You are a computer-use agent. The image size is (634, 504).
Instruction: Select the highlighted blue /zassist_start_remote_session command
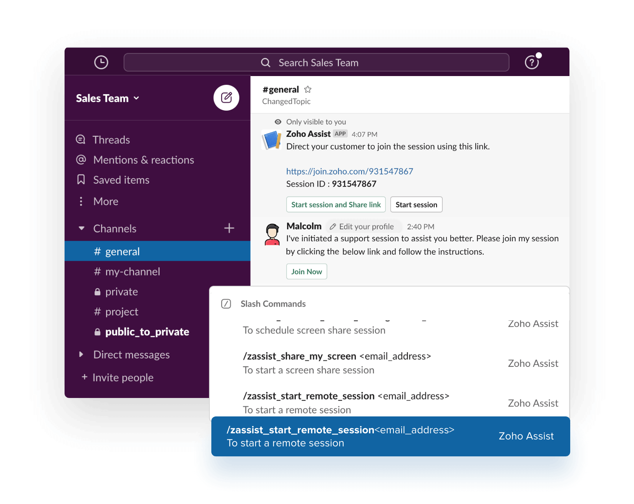(390, 436)
